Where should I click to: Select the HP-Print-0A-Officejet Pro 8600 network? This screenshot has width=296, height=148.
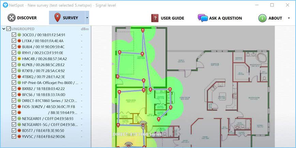pyautogui.click(x=50, y=82)
